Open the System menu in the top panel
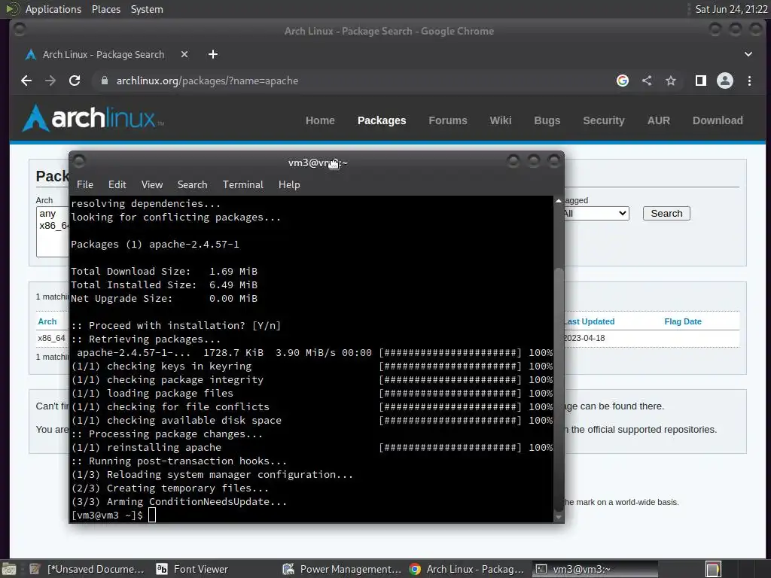Viewport: 771px width, 578px height. click(x=147, y=9)
